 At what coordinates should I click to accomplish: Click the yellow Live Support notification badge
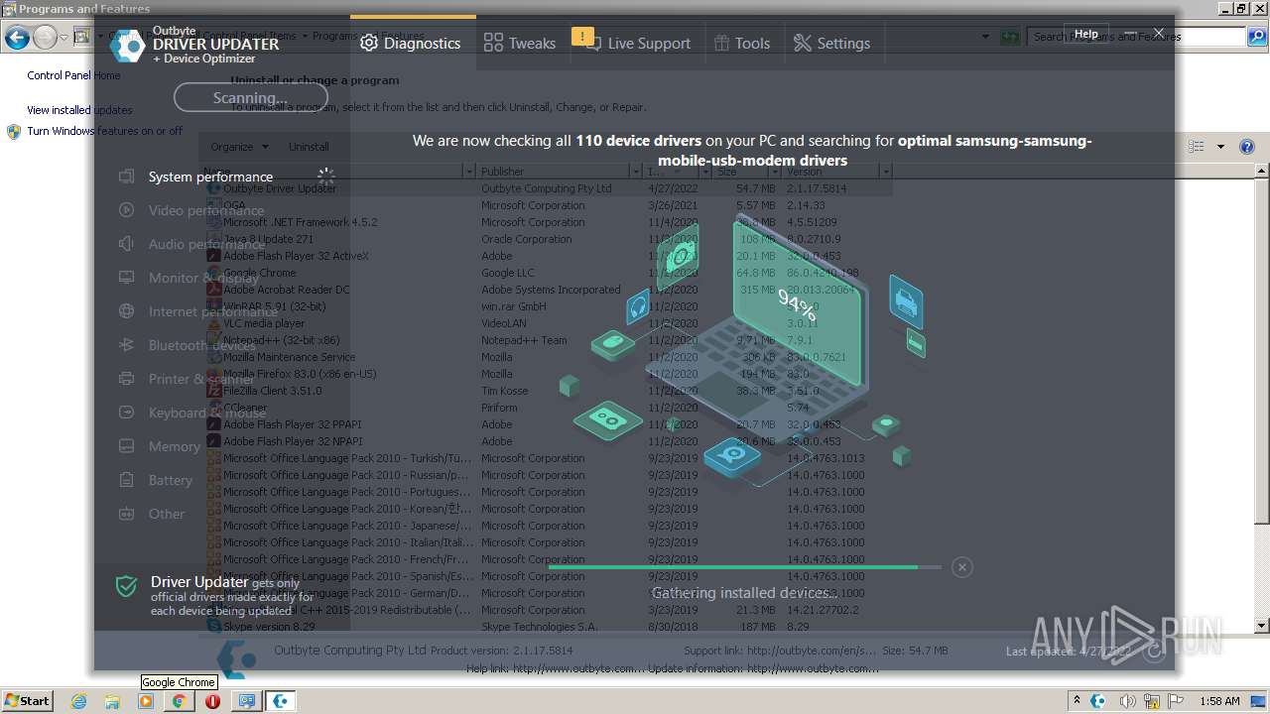tap(582, 37)
